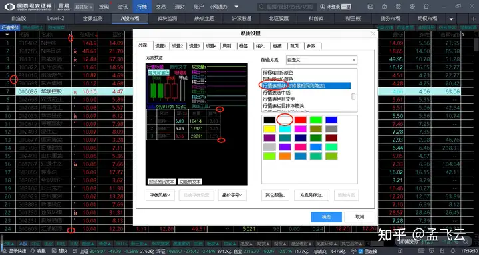Click the stock search input field
This screenshot has height=255, width=479.
click(286, 7)
